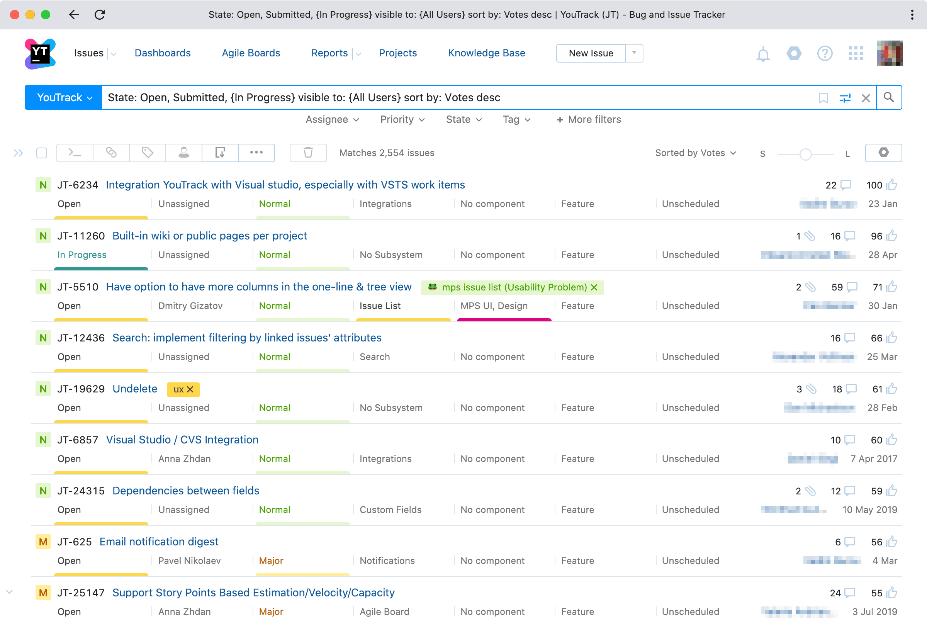The image size is (927, 618).
Task: Open the Priority filter dropdown
Action: pos(402,119)
